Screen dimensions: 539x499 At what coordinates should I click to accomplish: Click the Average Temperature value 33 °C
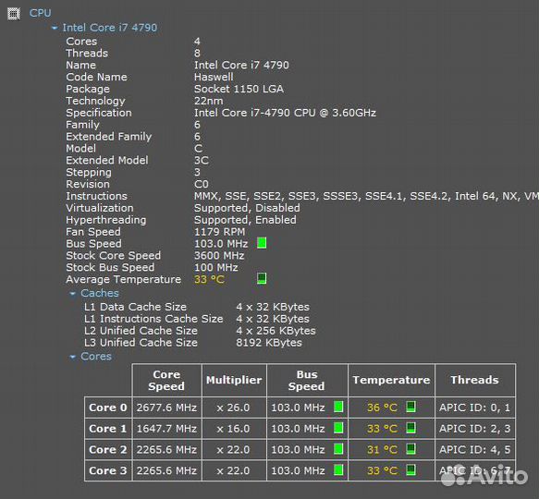[x=209, y=279]
